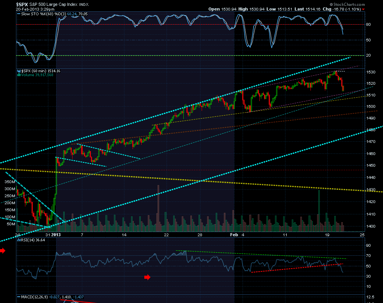Click the Last 1514.16 value
383x303 pixels.
(x=307, y=9)
